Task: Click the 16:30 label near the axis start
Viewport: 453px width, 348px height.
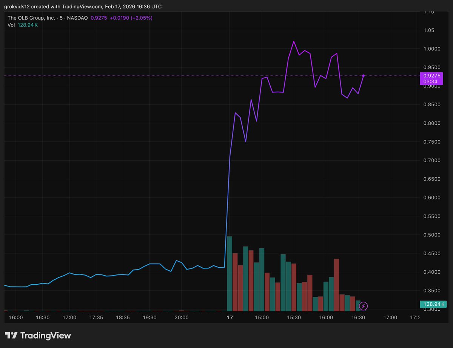Action: 43,318
